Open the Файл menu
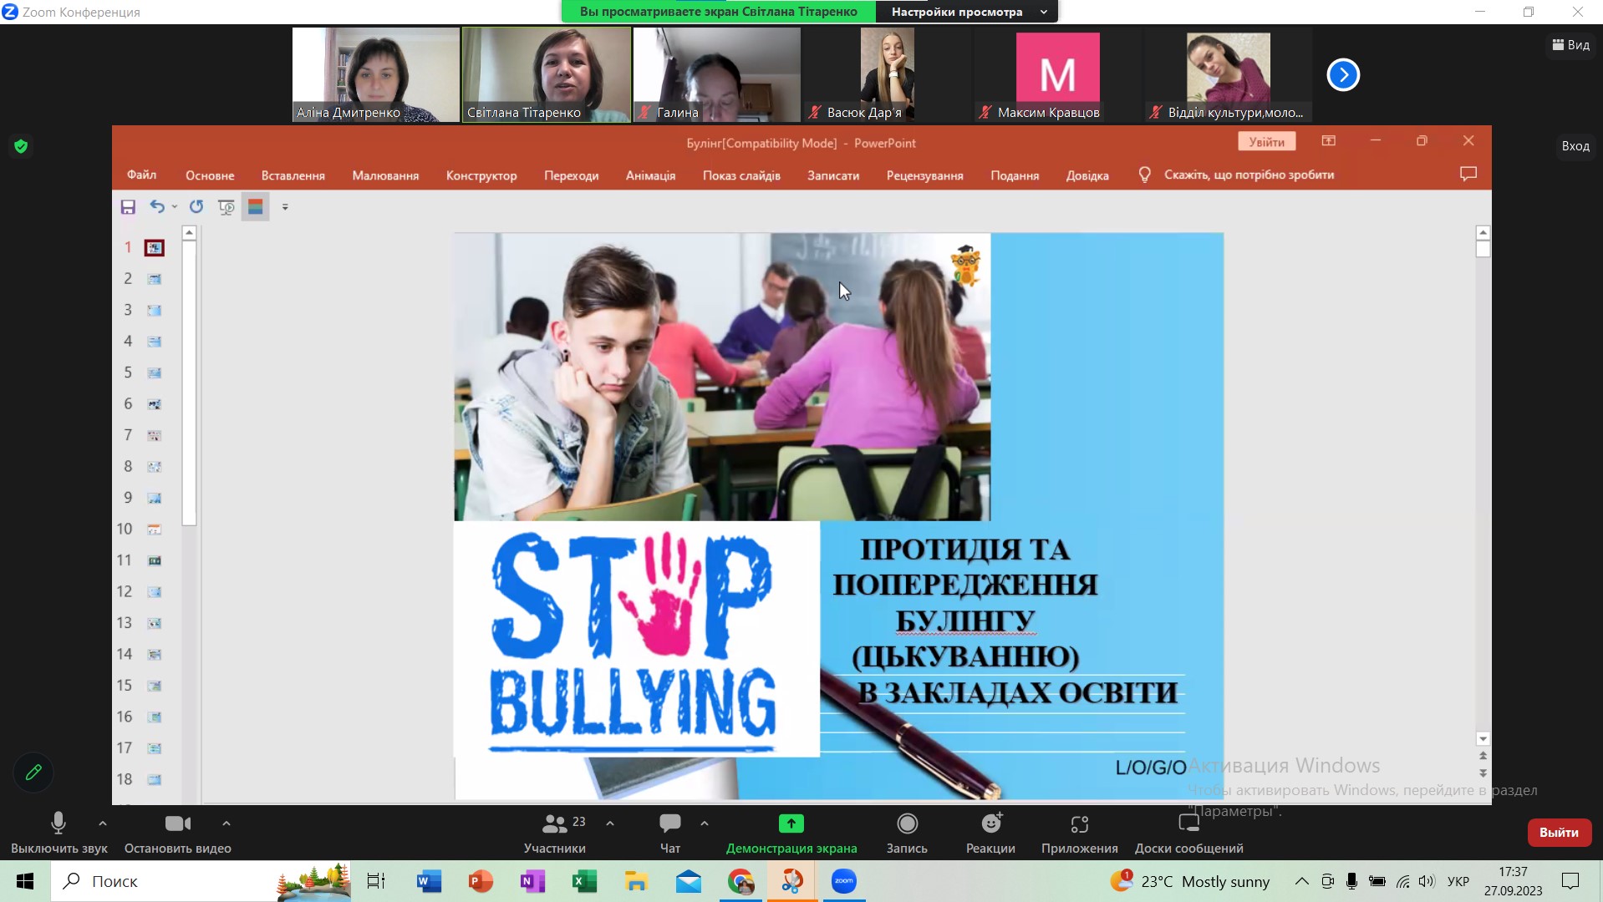 click(x=141, y=175)
